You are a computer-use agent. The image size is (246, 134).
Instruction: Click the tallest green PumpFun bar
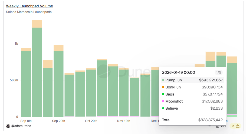pyautogui.click(x=37, y=72)
